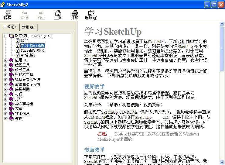Click the topic icon beside 新增功能
Image resolution: width=225 pixels, height=165 pixels.
(x=18, y=55)
